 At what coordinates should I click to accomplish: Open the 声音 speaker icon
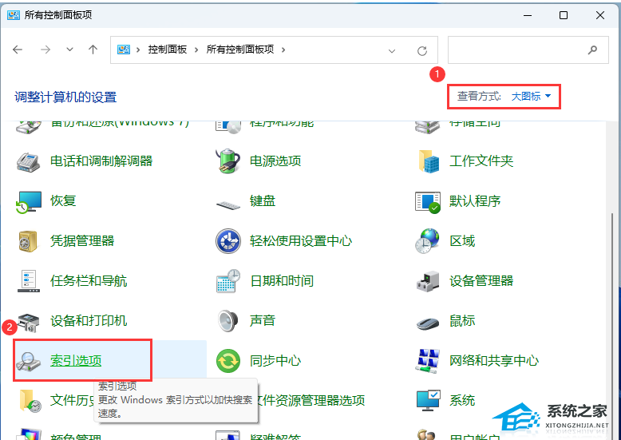[x=228, y=320]
